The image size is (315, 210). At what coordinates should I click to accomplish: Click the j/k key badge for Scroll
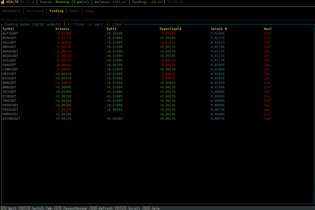coord(121,208)
